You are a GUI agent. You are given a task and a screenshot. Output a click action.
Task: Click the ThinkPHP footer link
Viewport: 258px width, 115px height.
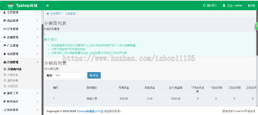point(239,111)
